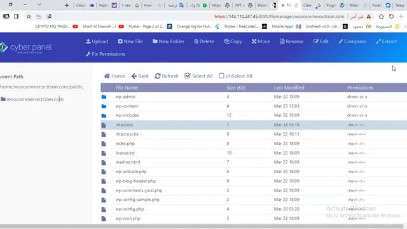Image resolution: width=407 pixels, height=229 pixels.
Task: Click the Move toolbar button
Action: coord(261,41)
